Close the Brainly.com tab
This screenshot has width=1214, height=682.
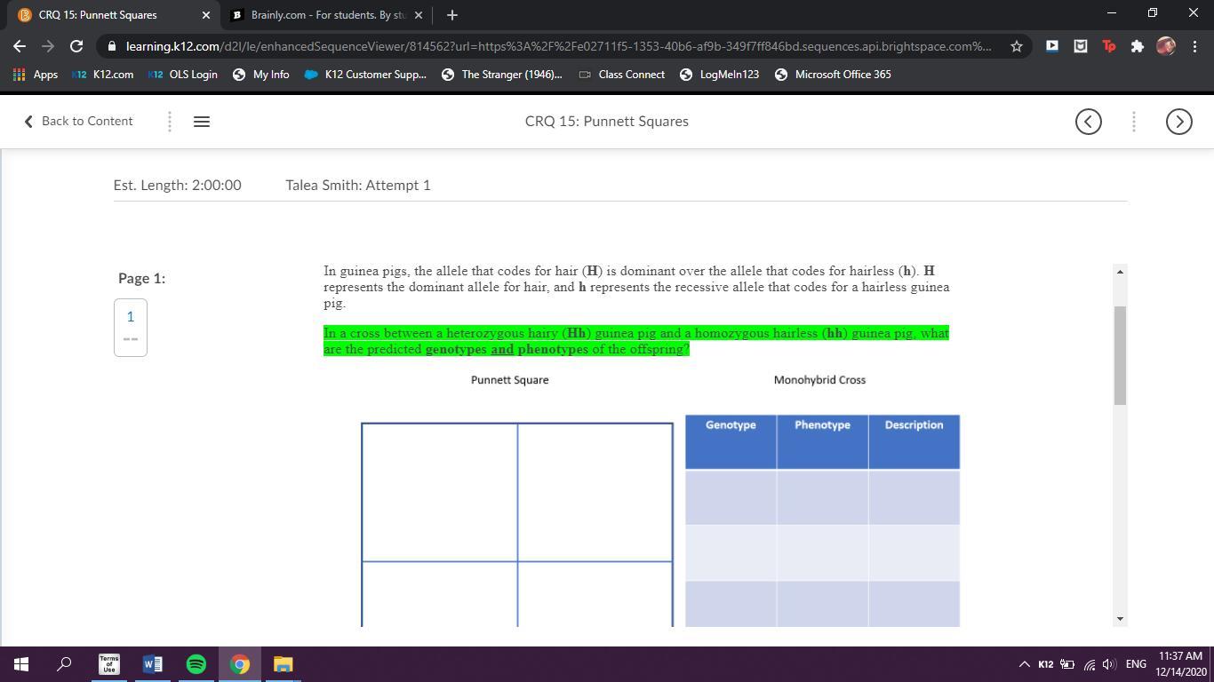click(x=419, y=15)
